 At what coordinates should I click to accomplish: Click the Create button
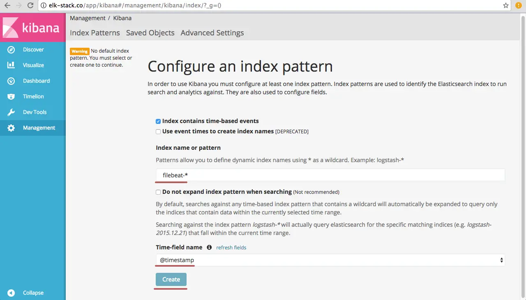(171, 279)
